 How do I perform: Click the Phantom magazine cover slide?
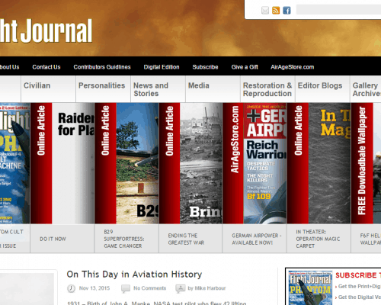point(15,163)
